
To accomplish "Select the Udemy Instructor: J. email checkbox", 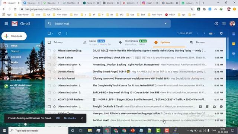I will tap(49, 106).
